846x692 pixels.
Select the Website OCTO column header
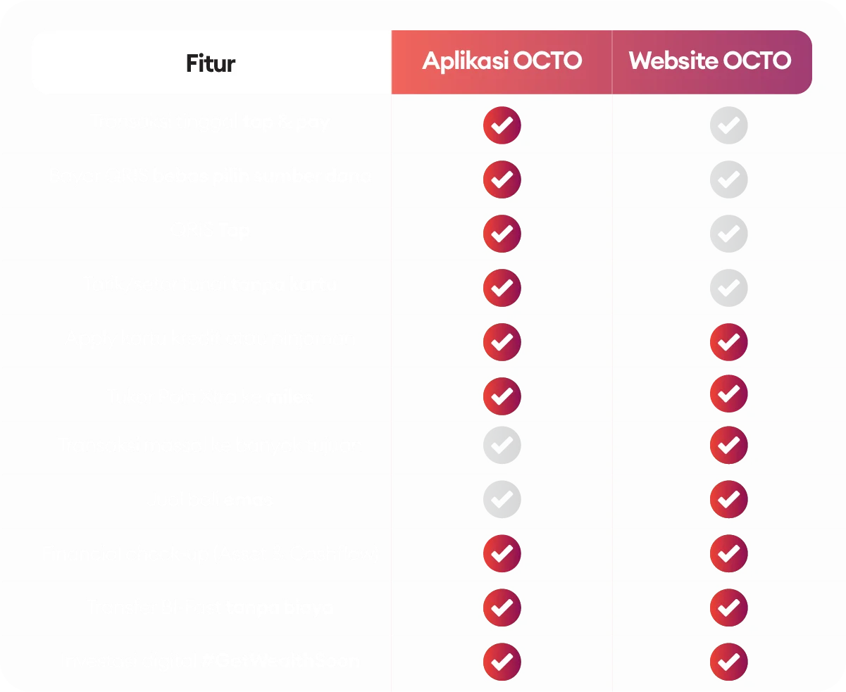tap(710, 61)
